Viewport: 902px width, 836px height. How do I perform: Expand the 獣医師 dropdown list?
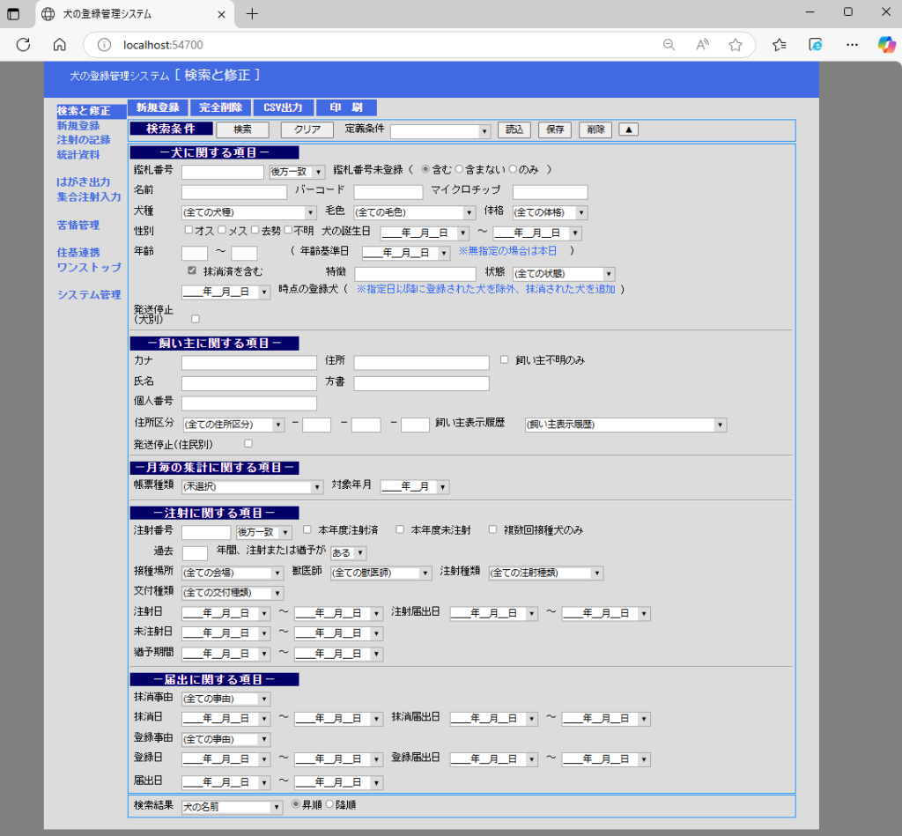381,573
